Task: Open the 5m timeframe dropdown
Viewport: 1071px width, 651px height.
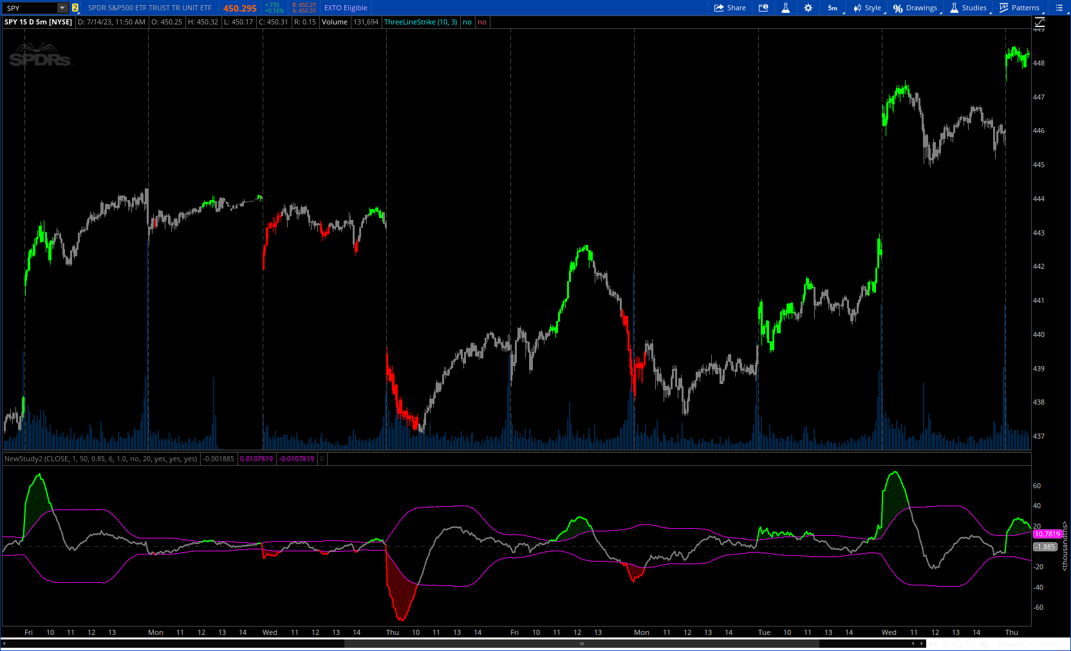Action: [x=834, y=8]
